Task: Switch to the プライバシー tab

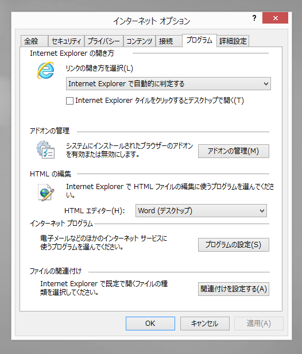Action: tap(104, 41)
